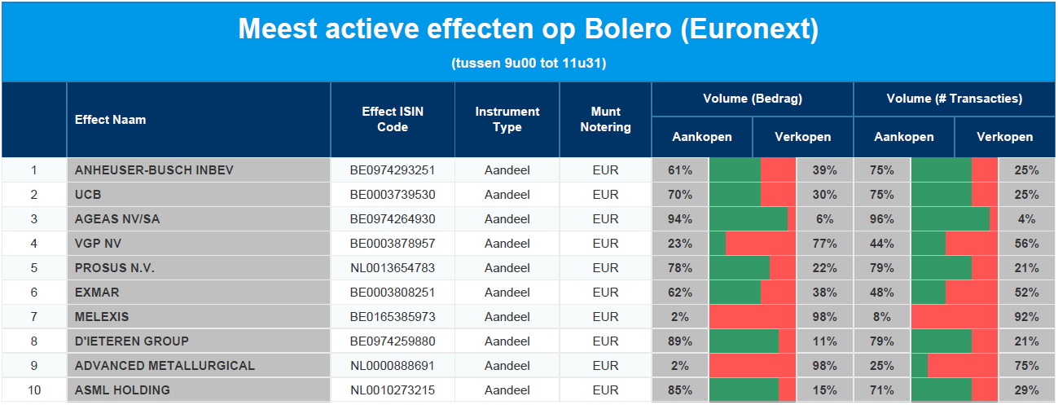Click the AGEAS NV/SA transaction count ratio bar

[955, 219]
